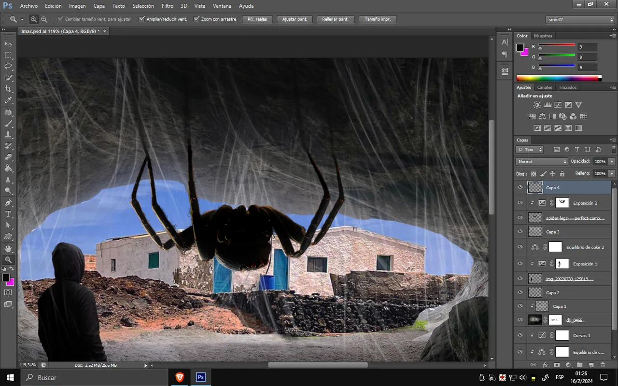Viewport: 618px width, 386px height.
Task: Open Photoshop from the Windows taskbar
Action: tap(201, 377)
